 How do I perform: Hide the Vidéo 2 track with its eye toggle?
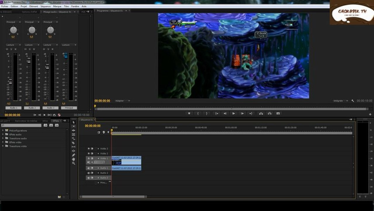[89, 153]
